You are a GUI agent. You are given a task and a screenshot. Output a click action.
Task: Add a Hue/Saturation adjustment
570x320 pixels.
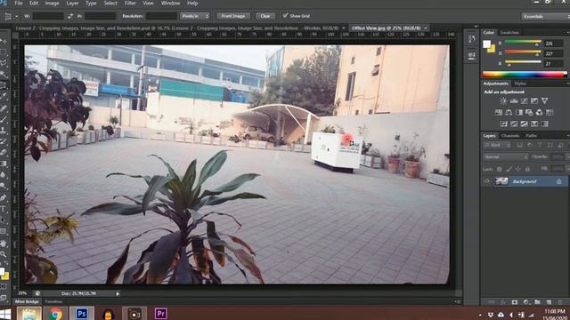[x=499, y=113]
